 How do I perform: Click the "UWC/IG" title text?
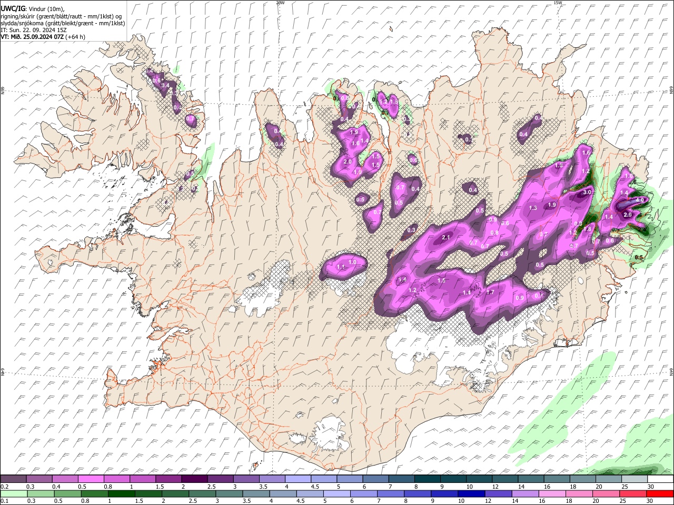click(13, 9)
